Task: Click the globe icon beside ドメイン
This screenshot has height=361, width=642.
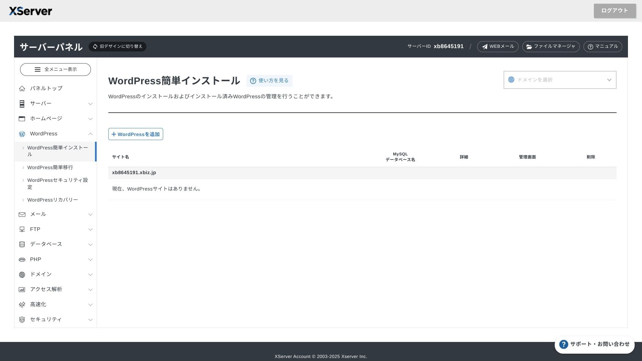Action: click(x=22, y=274)
